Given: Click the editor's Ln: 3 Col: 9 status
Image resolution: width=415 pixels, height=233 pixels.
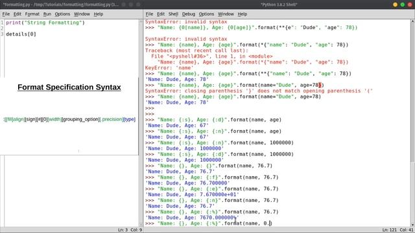Looking at the screenshot, I should 130,230.
